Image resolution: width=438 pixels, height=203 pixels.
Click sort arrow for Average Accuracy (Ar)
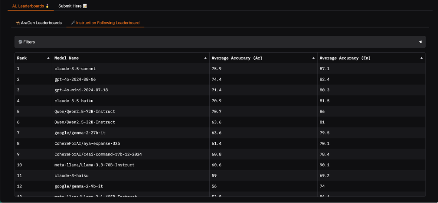[313, 58]
